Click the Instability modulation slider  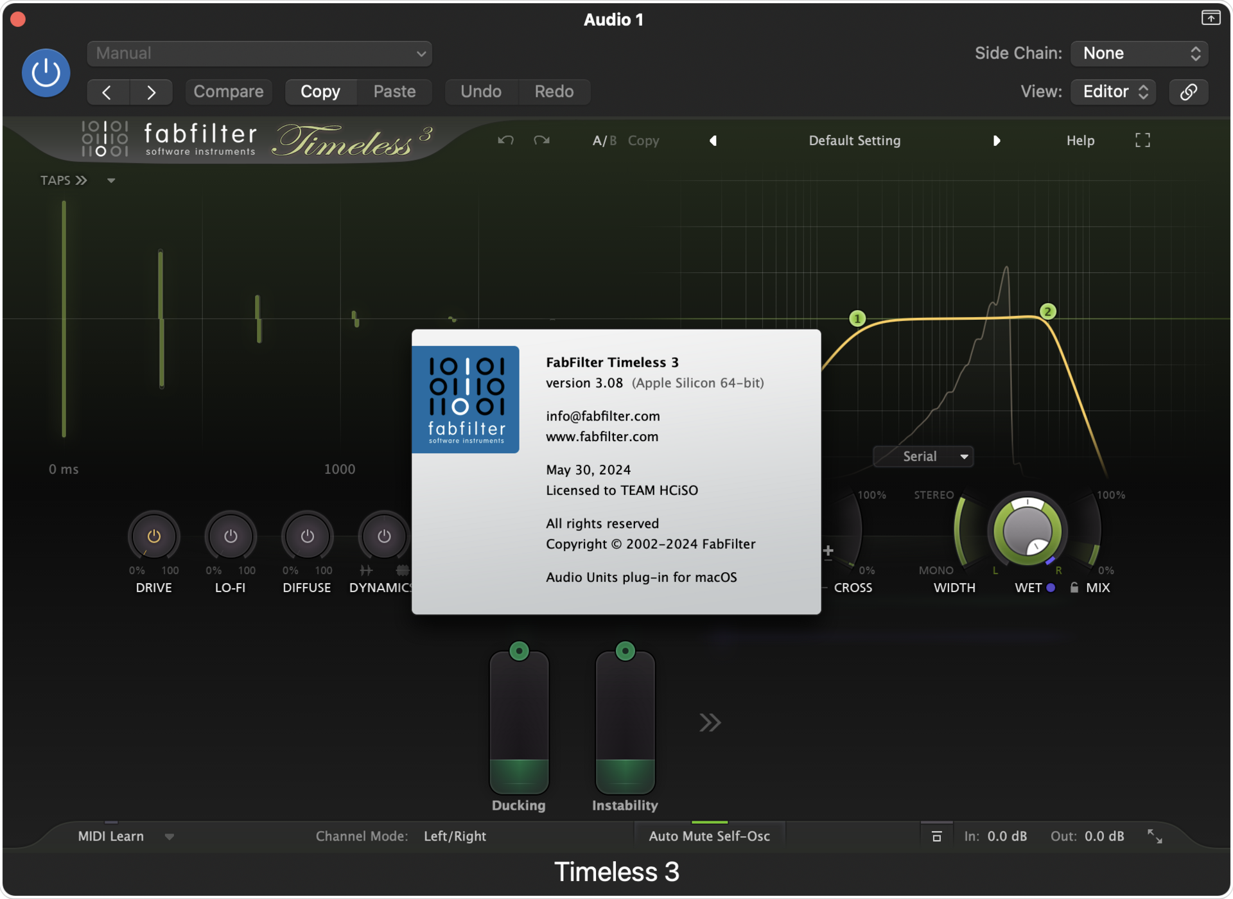click(x=625, y=724)
